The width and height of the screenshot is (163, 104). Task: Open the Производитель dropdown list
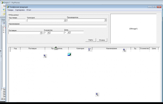[105, 20]
